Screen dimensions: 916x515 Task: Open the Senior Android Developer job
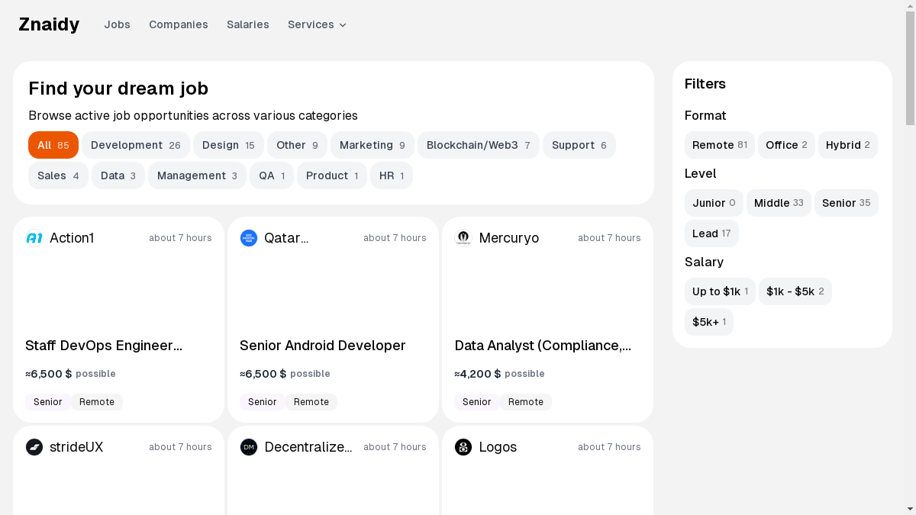point(322,346)
